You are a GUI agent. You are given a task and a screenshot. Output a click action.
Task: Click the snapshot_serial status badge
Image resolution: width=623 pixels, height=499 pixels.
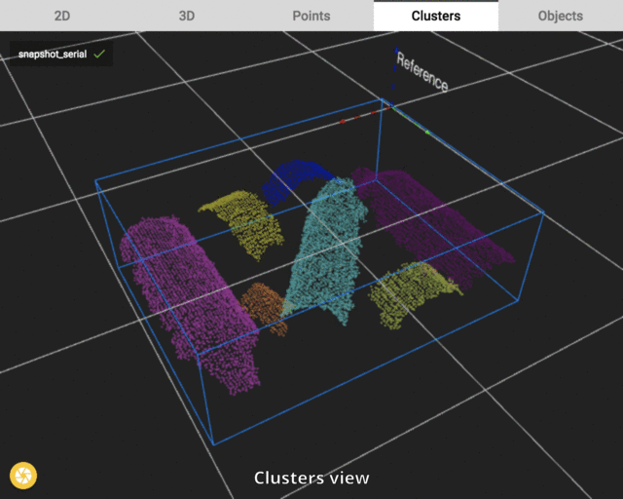(61, 54)
